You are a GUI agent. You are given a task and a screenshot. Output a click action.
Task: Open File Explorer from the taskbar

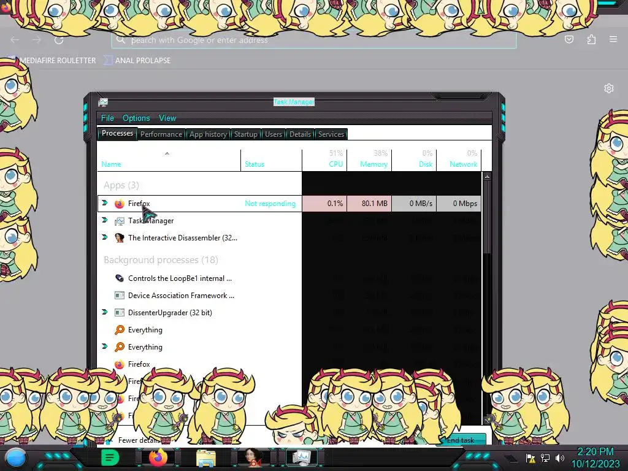206,458
